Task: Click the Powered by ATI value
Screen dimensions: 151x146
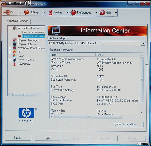Action: [x=107, y=59]
